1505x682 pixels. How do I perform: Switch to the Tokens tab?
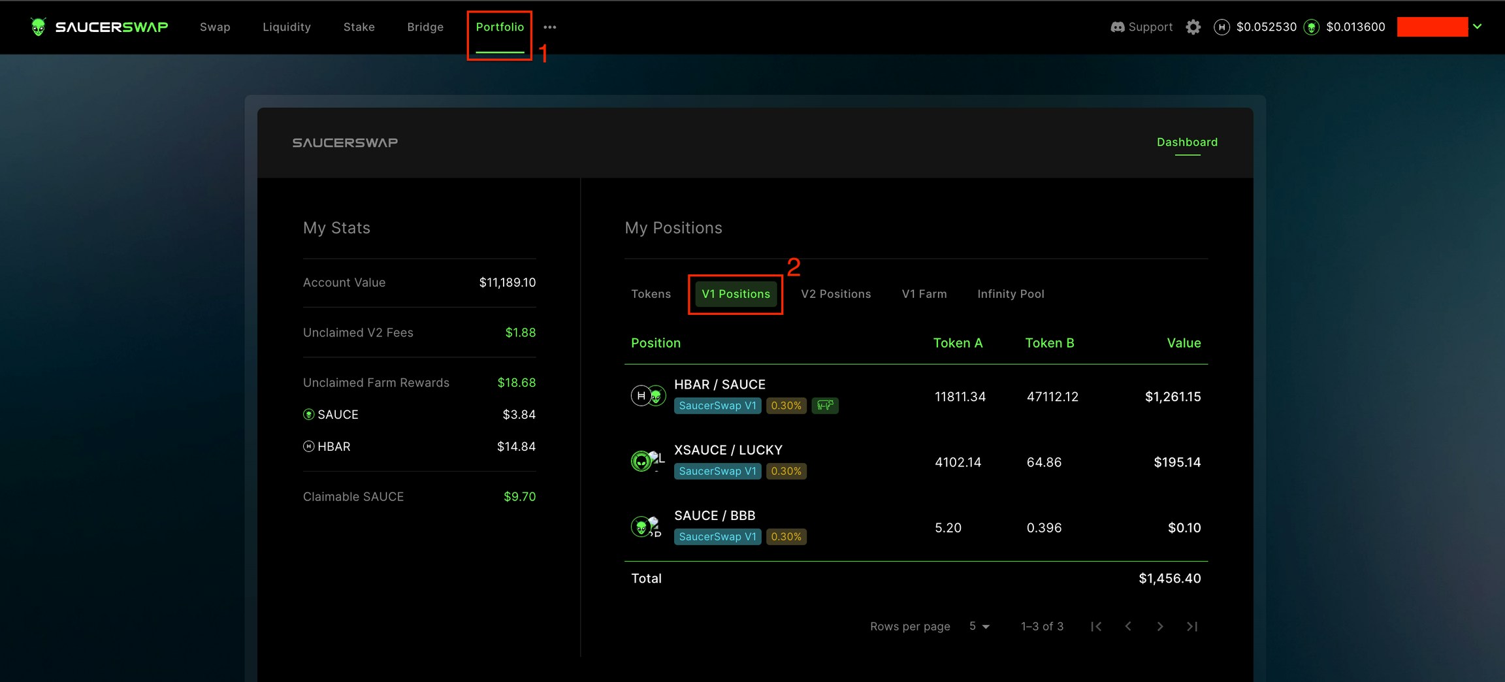click(x=651, y=294)
